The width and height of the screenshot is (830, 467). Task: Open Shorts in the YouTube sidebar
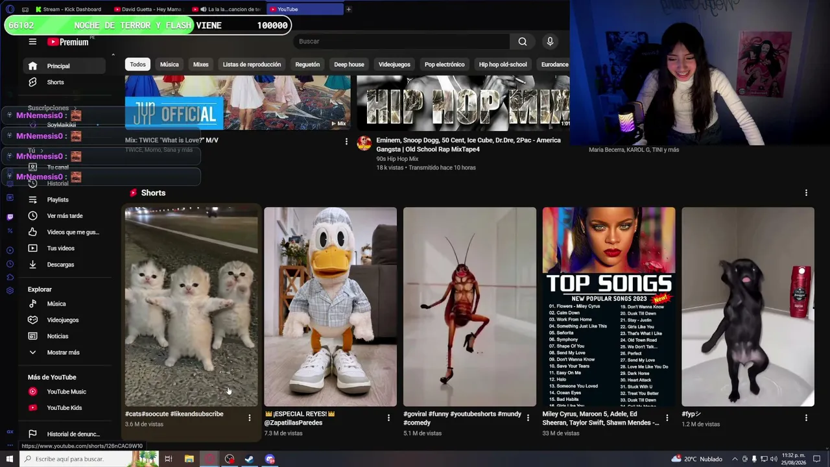(x=64, y=82)
